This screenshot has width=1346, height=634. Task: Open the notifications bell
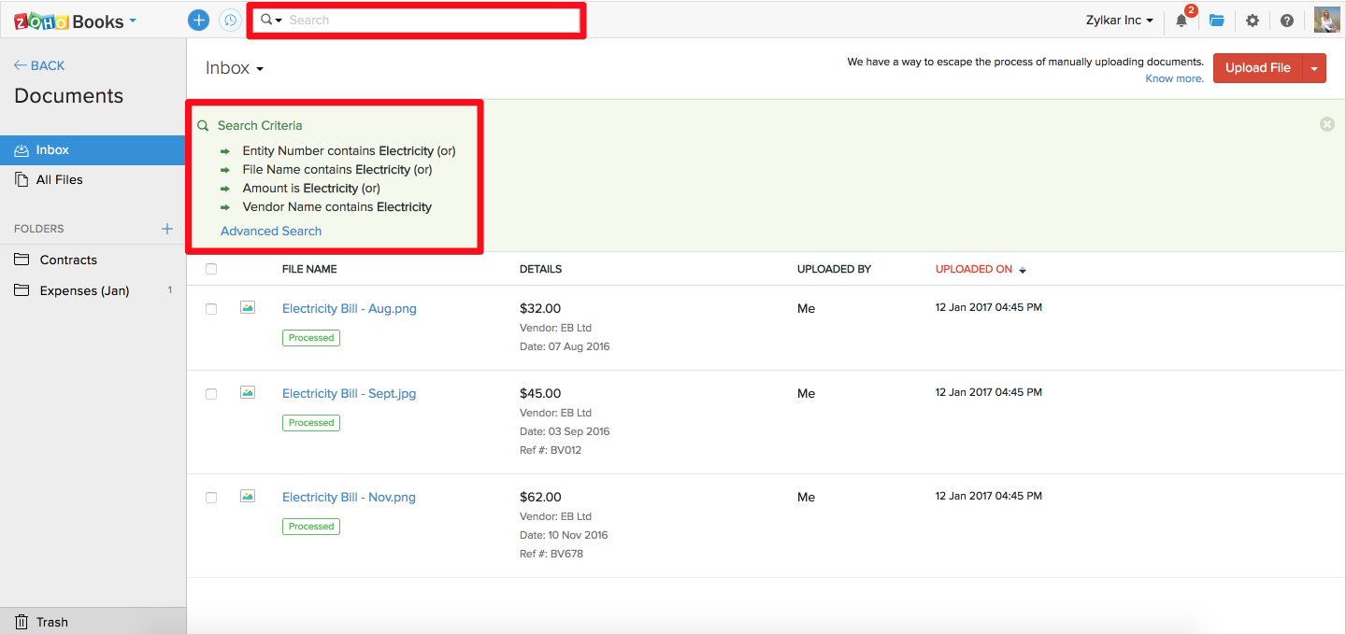coord(1181,20)
